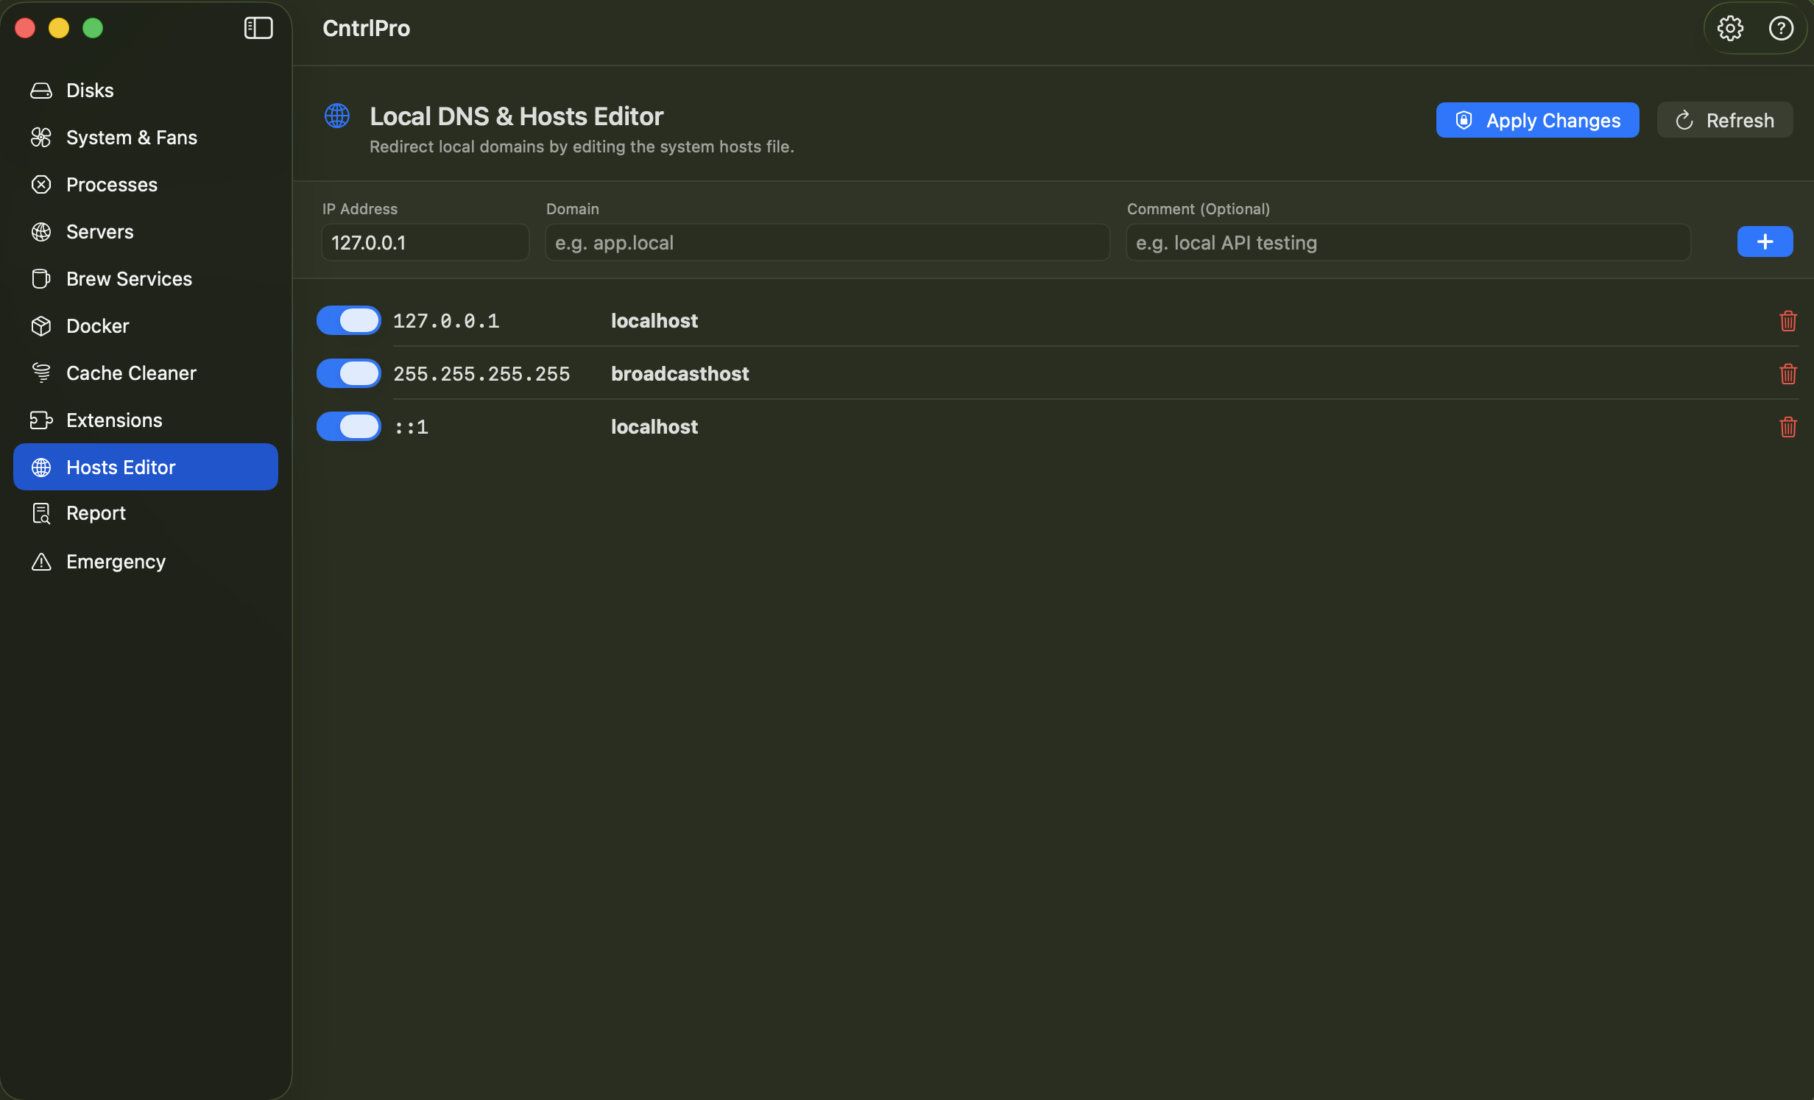Open Processes panel
The image size is (1814, 1100).
(146, 185)
